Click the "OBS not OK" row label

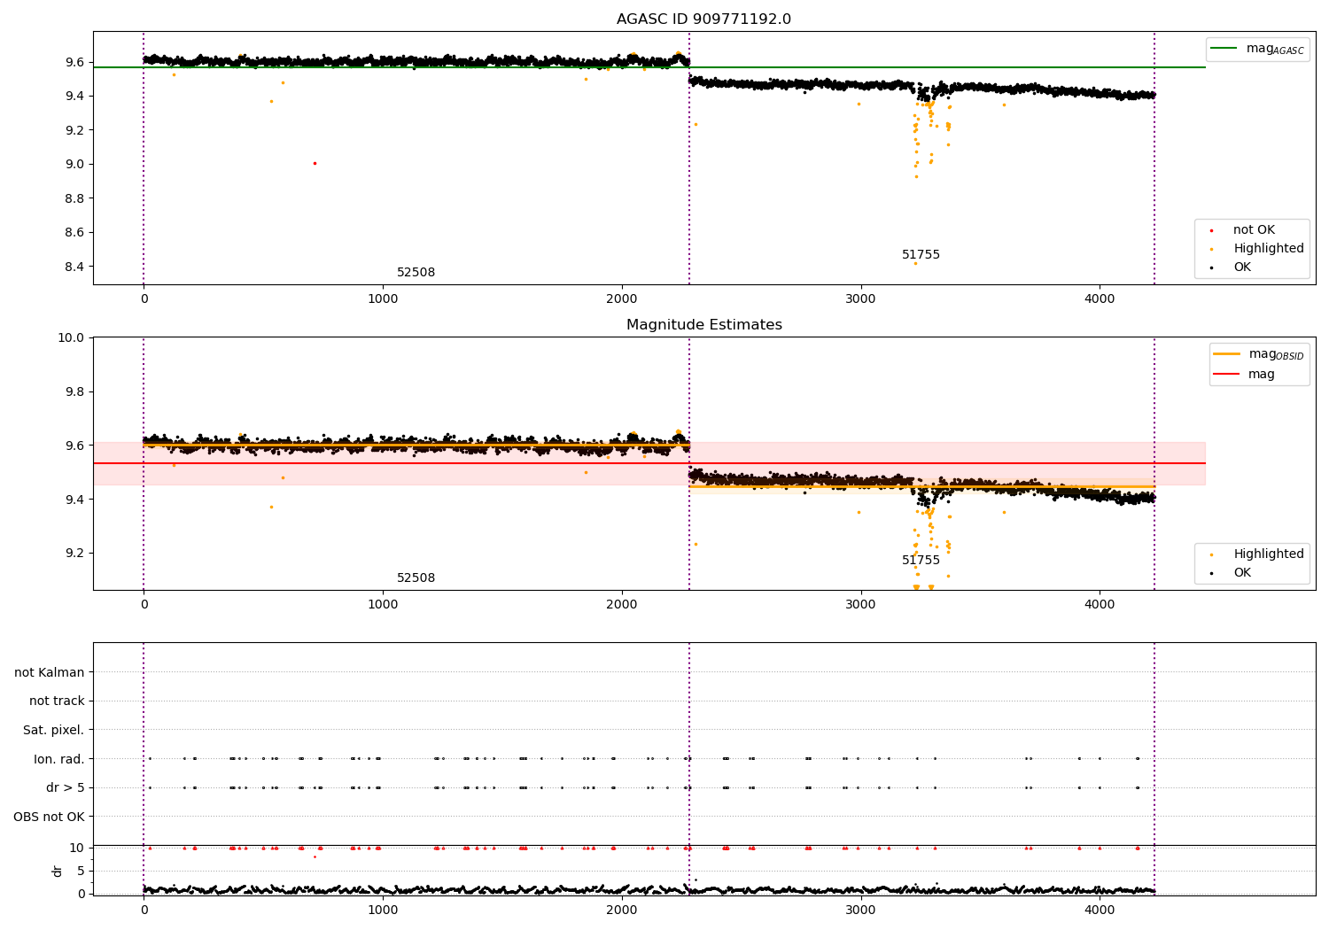[x=49, y=817]
